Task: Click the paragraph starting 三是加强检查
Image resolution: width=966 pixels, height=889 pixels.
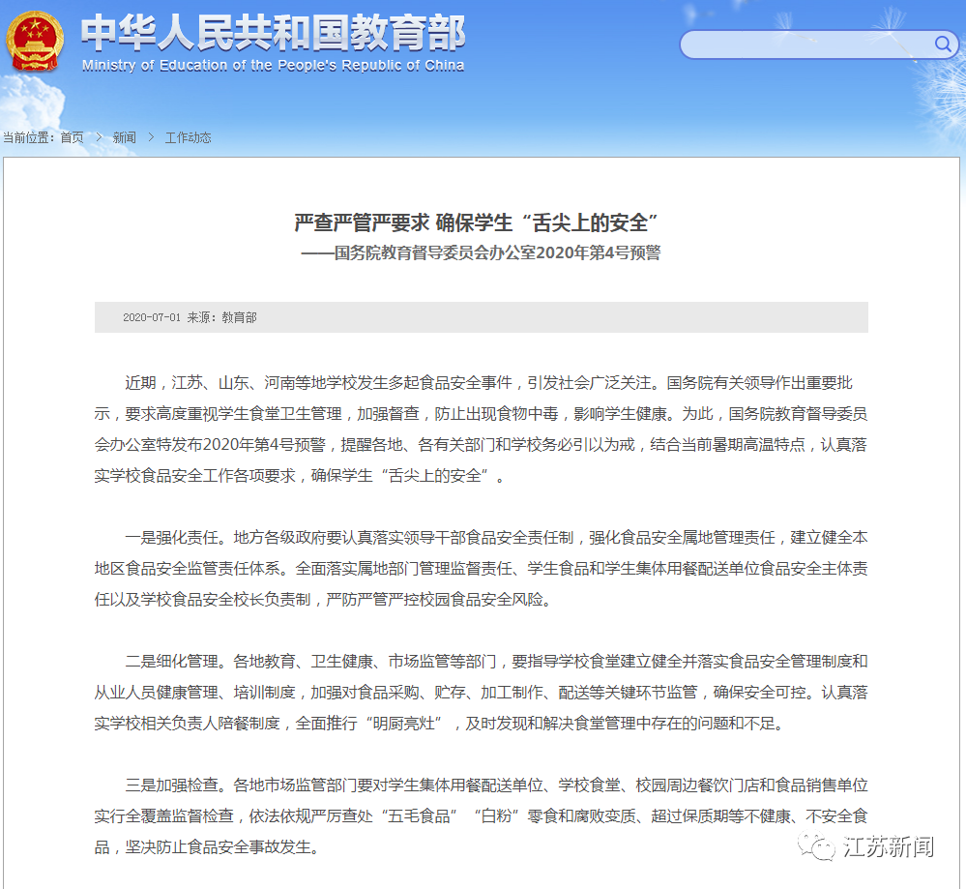Action: [481, 816]
